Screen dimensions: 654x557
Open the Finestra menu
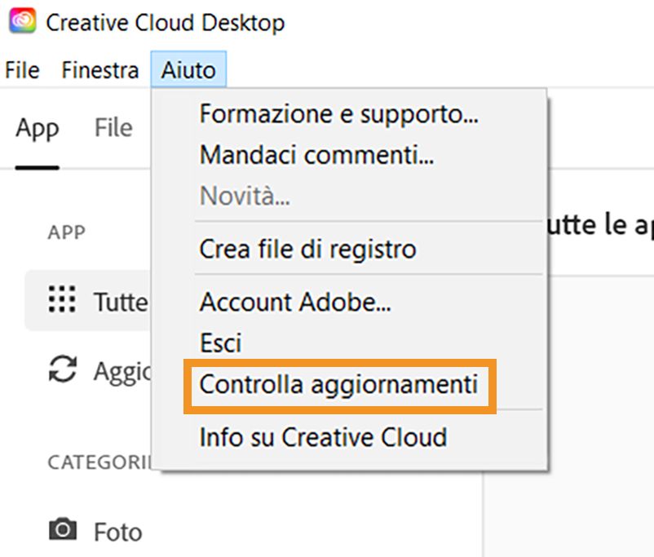(x=99, y=70)
